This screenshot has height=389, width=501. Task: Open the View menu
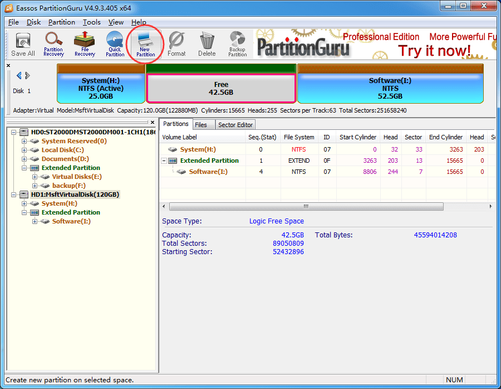pyautogui.click(x=116, y=22)
